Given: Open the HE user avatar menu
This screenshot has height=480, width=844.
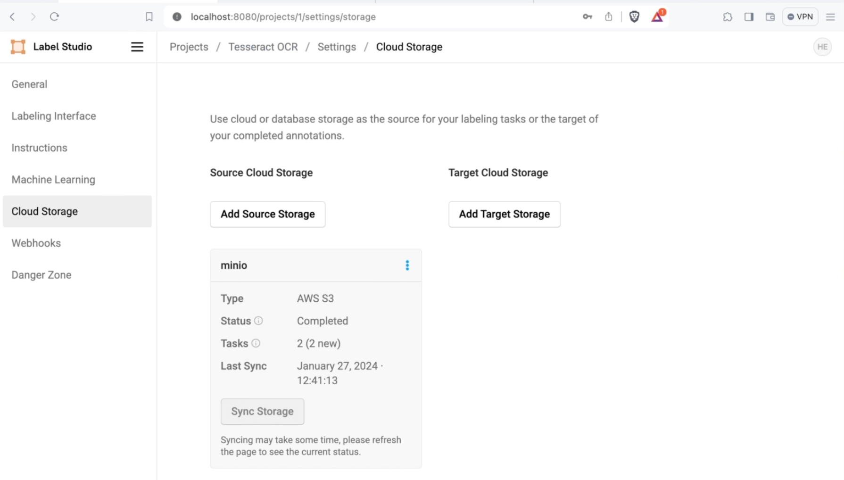Looking at the screenshot, I should click(822, 47).
